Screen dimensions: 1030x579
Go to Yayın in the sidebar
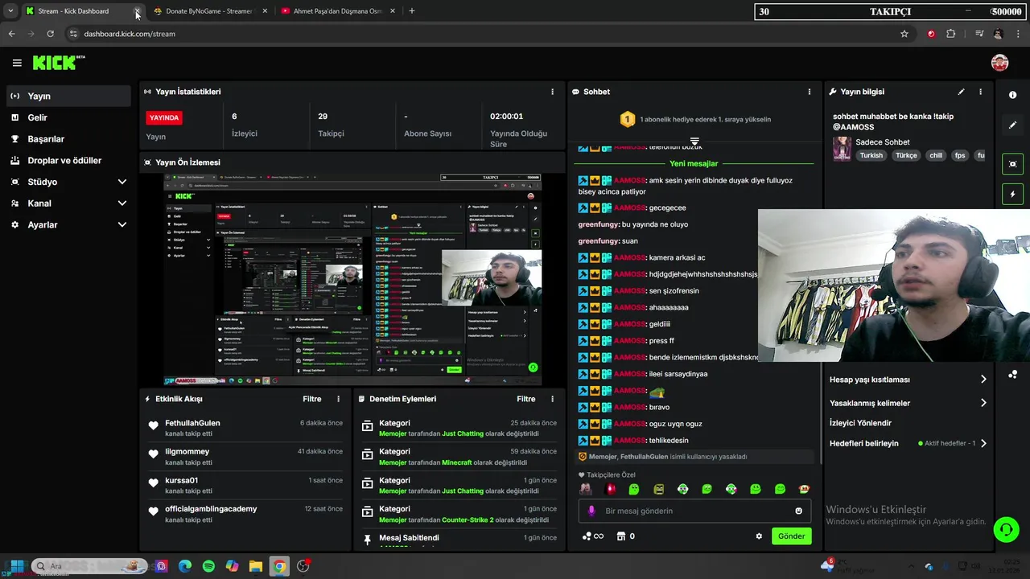pos(68,96)
